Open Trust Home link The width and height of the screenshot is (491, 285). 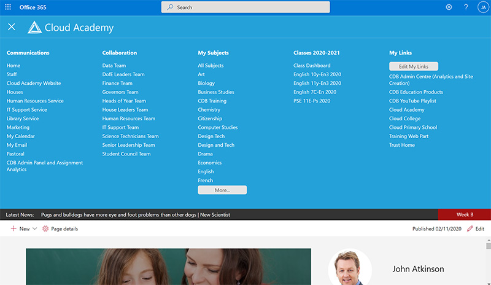[402, 145]
